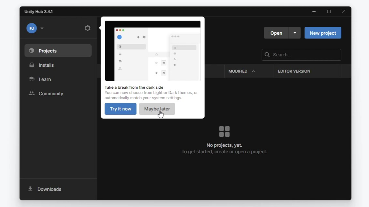This screenshot has width=369, height=207.
Task: Create a New project
Action: [323, 33]
